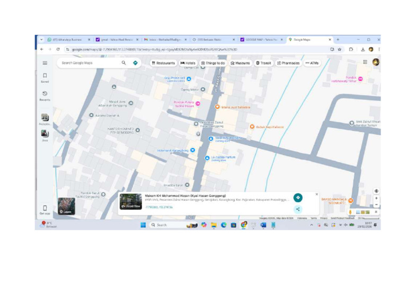Screen dimensions: 407x288
Task: Click inside the Search Google Maps field
Action: (90, 63)
